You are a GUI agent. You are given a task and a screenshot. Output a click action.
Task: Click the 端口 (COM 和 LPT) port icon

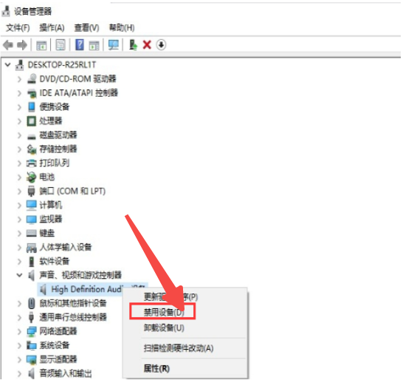pos(32,191)
